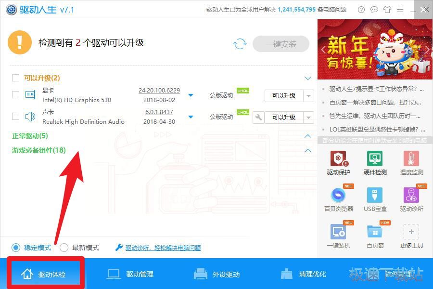This screenshot has width=433, height=289.
Task: Expand the 正常驱动(5) section chevron
Action: pos(307,136)
